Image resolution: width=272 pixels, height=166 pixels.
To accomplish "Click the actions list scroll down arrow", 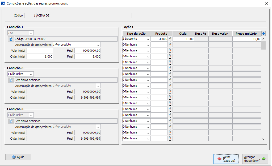I will click(x=263, y=139).
